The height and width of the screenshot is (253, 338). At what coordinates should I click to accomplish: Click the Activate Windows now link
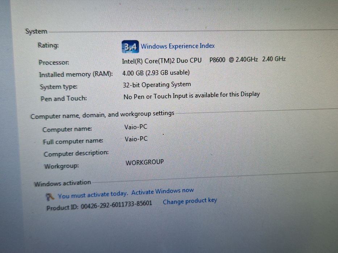(x=163, y=191)
